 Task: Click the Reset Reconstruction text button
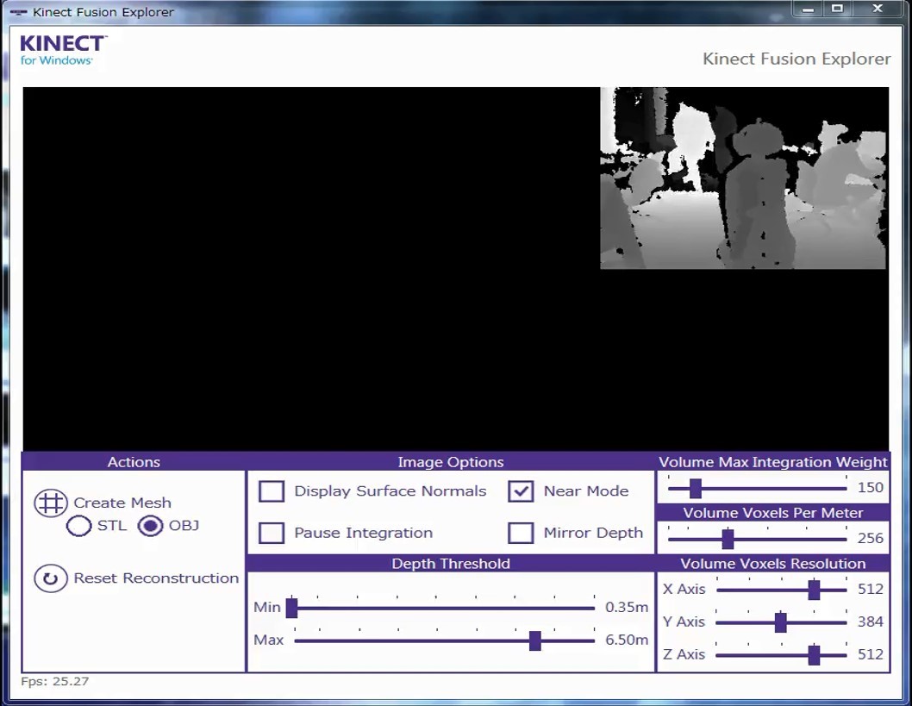[x=156, y=578]
